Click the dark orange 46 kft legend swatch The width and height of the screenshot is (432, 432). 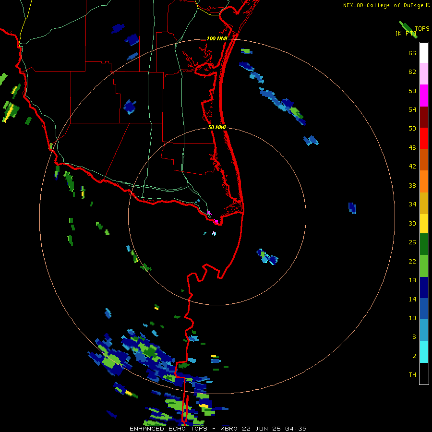(x=424, y=159)
